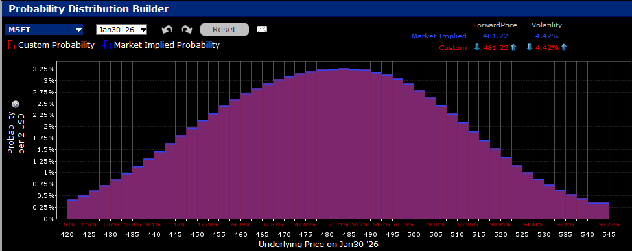Image resolution: width=632 pixels, height=251 pixels.
Task: Click the custom forward price 481.22 value
Action: click(x=495, y=47)
